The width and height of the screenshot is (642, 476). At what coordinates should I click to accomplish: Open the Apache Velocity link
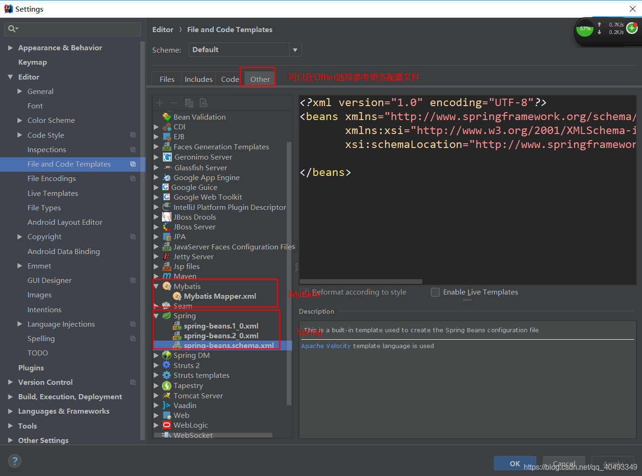tap(325, 346)
